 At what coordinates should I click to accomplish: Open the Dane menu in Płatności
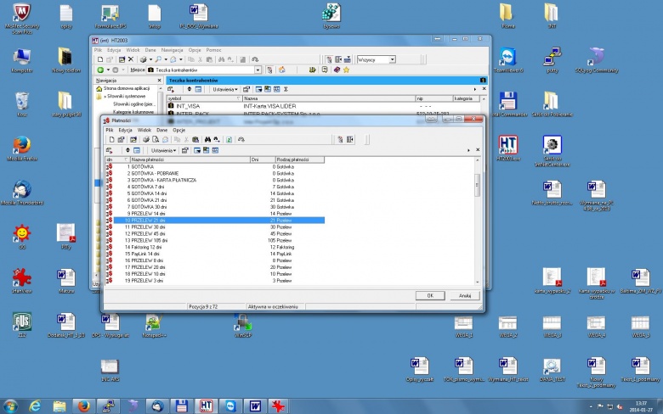point(162,130)
